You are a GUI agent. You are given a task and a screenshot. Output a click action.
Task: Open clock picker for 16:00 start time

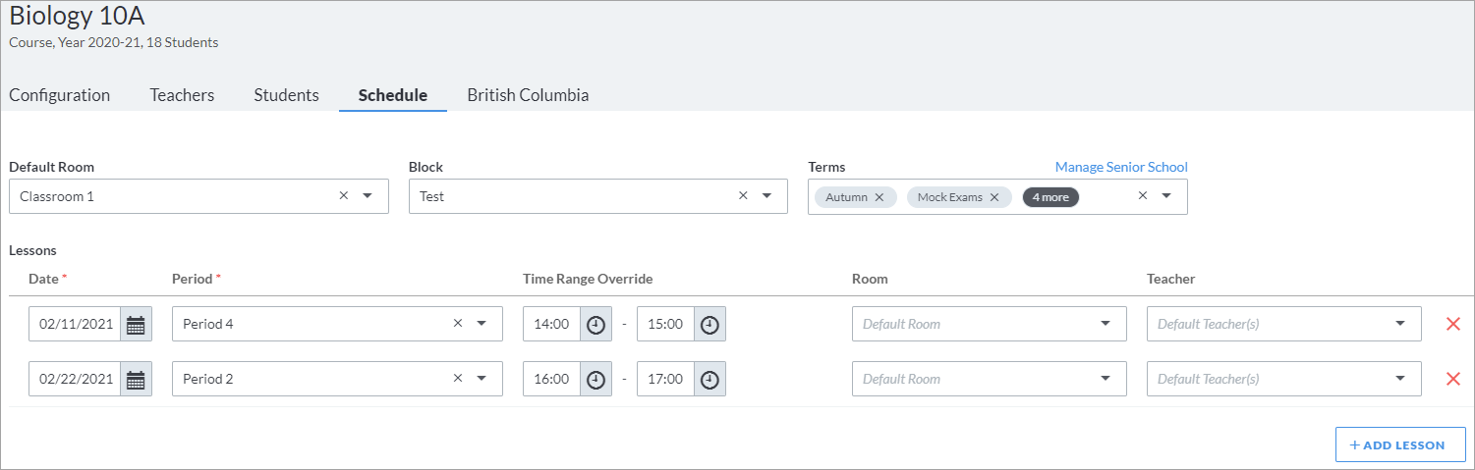[x=596, y=380]
